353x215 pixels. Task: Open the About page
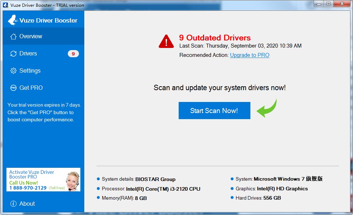(27, 204)
